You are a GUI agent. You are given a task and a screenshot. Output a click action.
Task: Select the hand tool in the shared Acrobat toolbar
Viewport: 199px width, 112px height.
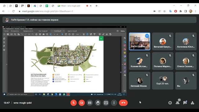(x=66, y=34)
